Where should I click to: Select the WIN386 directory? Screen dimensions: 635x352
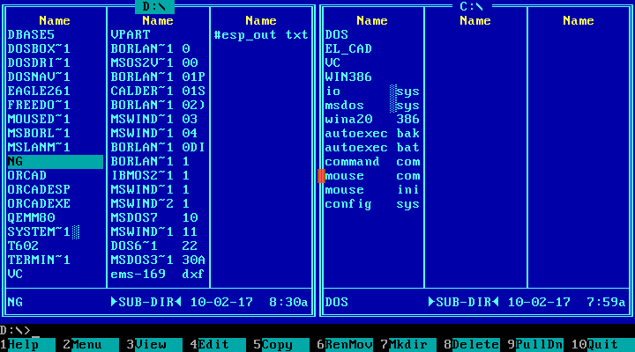[x=348, y=77]
